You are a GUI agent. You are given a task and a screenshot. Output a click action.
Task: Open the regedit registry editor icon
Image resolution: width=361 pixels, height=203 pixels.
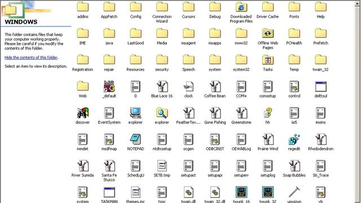[x=294, y=139]
